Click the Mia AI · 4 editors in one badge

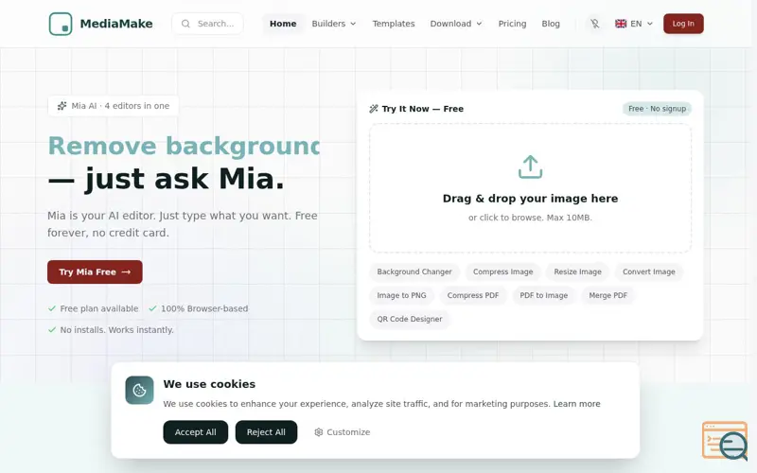tap(114, 106)
